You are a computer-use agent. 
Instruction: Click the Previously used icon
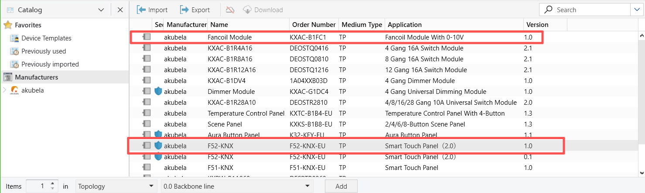[14, 51]
